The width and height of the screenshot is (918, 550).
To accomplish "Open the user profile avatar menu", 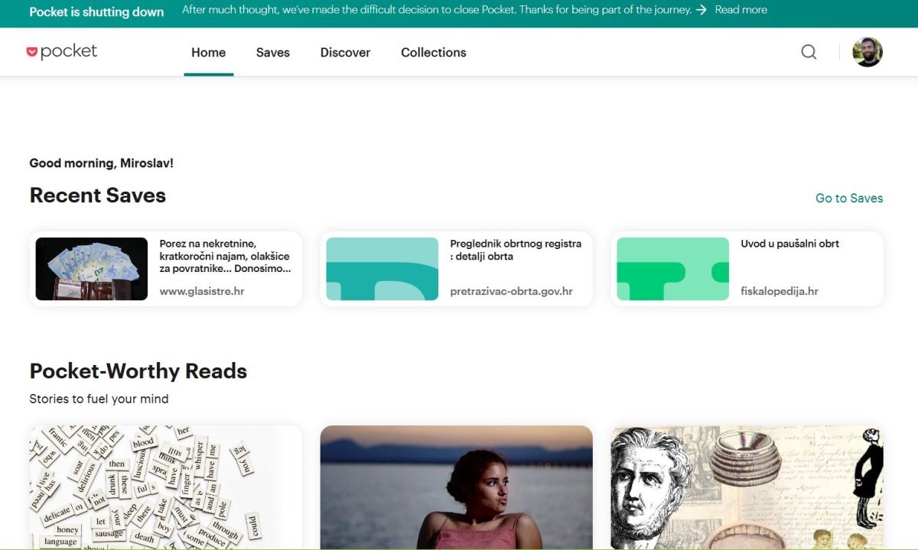I will (868, 52).
